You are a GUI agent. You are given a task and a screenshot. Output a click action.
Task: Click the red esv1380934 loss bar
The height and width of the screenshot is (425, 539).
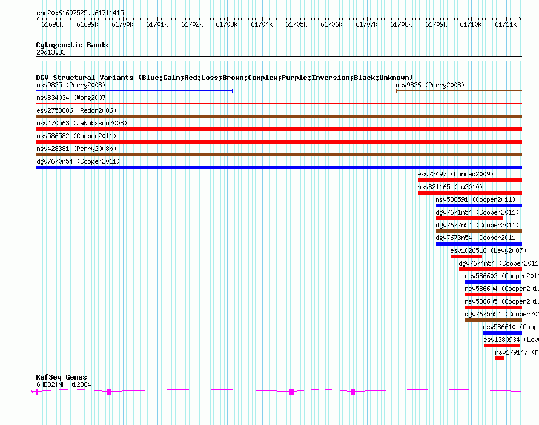pyautogui.click(x=502, y=346)
